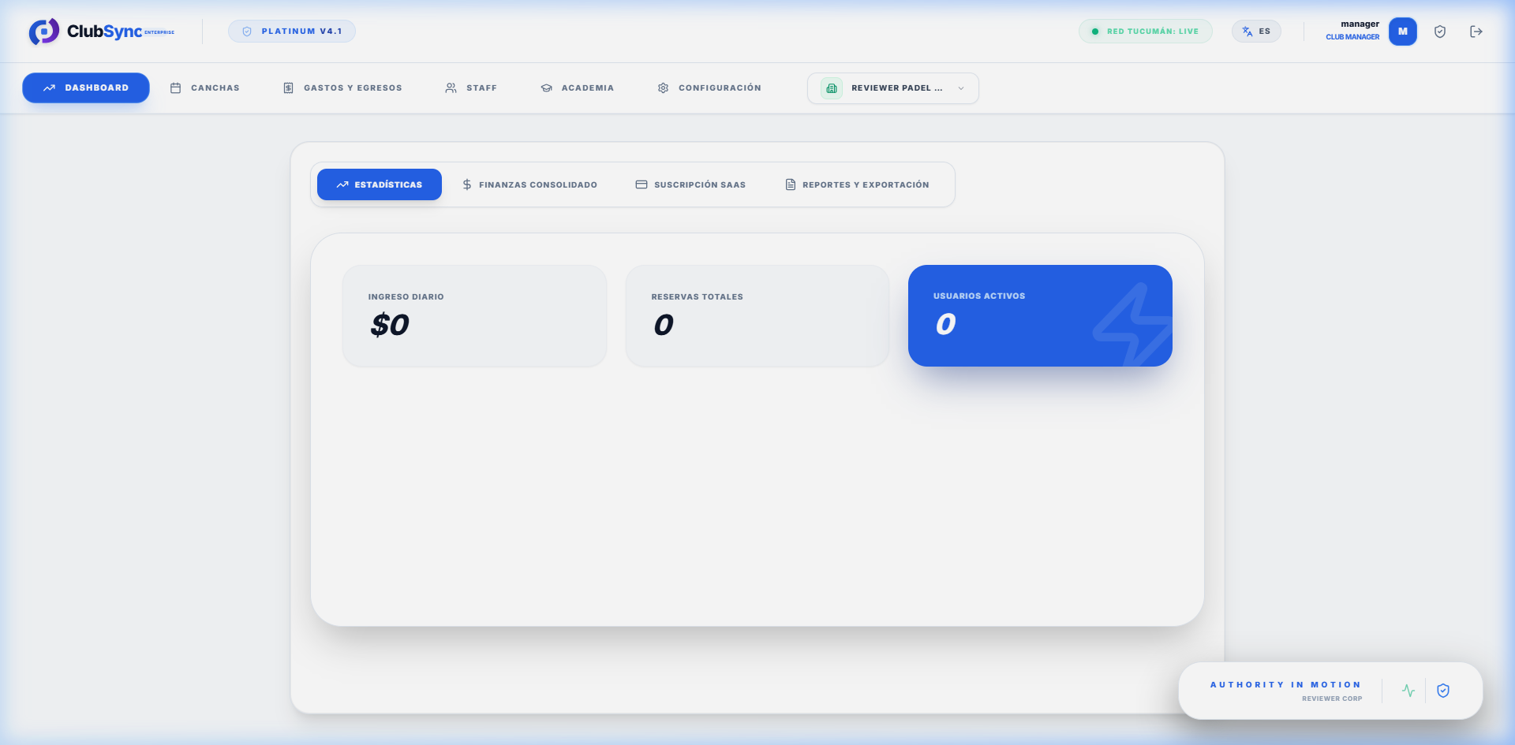The height and width of the screenshot is (745, 1515).
Task: Click the blue shield icon in footer widget
Action: coord(1444,690)
